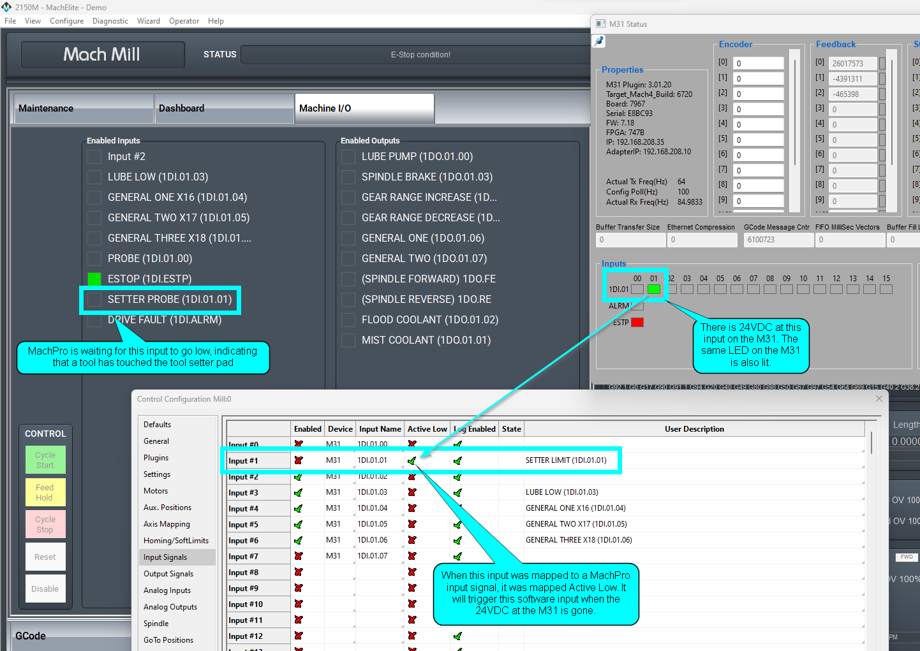
Task: Select Plugins in configuration list
Action: (x=178, y=458)
